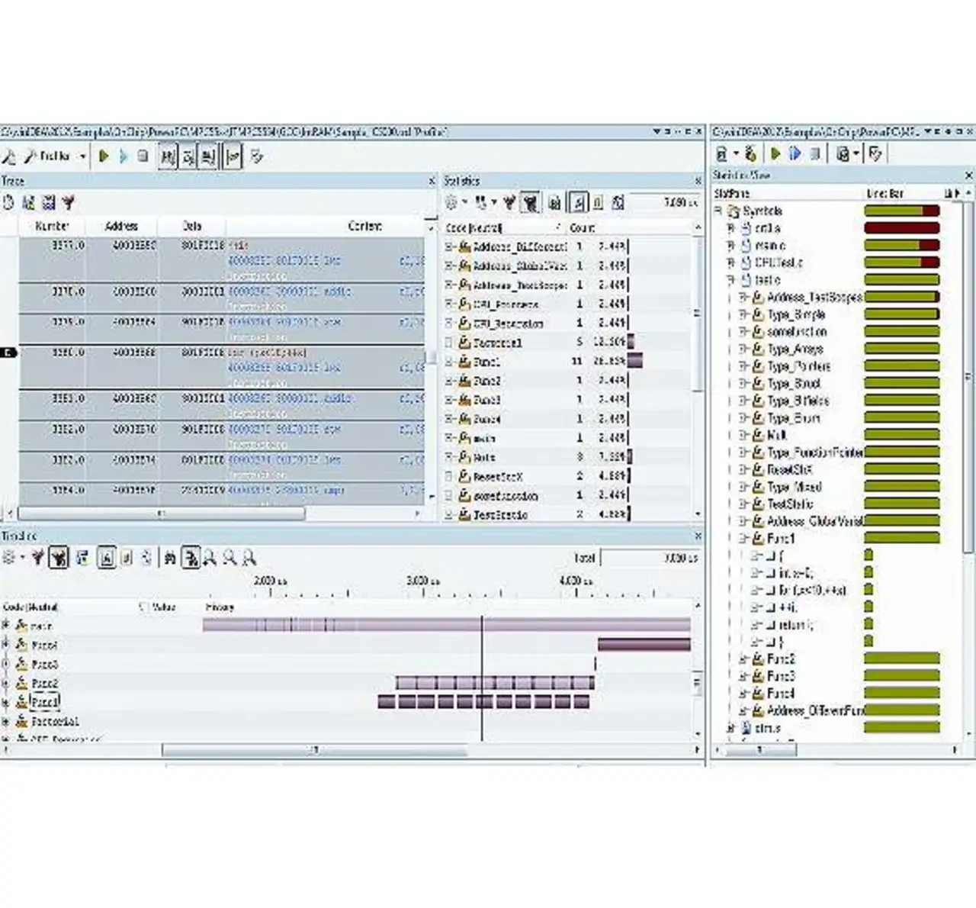Click the rightmost magnifier zoom icon in Timeline
976x908 pixels.
tap(249, 558)
